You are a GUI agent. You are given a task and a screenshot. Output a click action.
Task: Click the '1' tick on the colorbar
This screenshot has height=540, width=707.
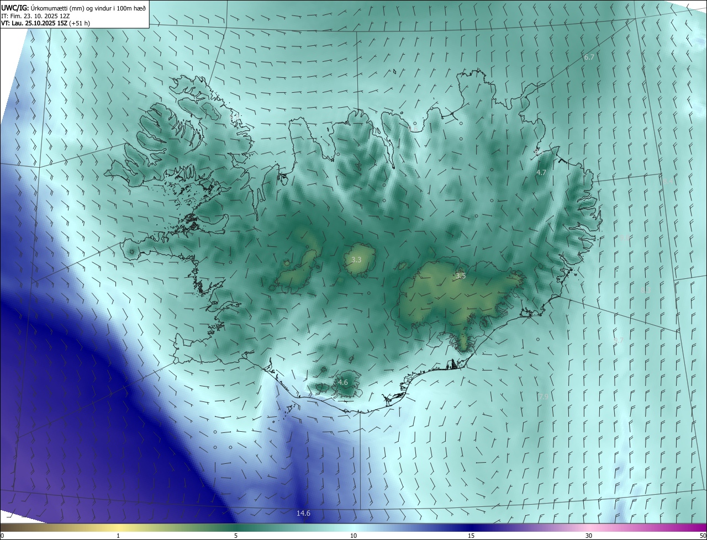118,536
